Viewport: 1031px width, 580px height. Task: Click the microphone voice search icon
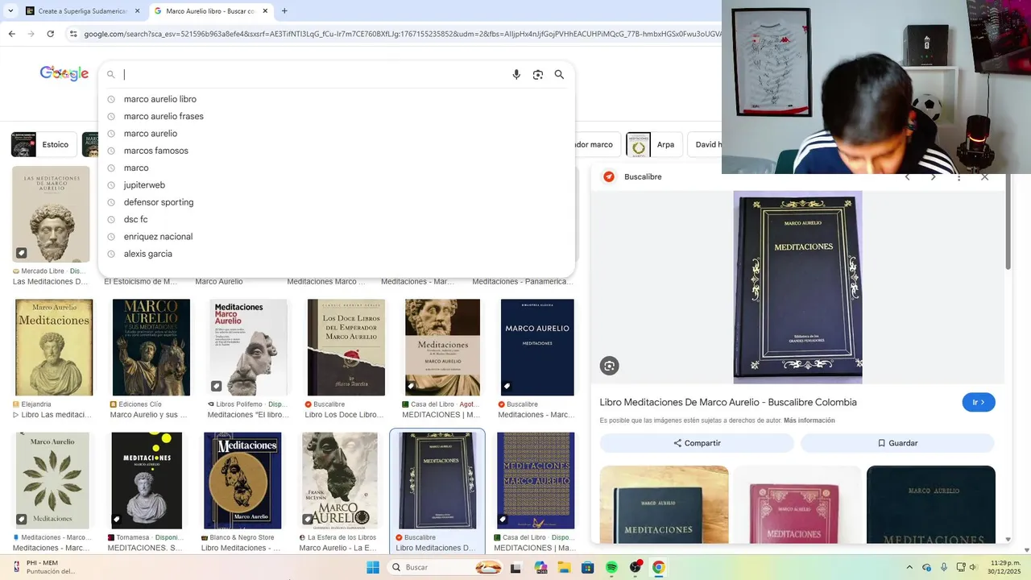coord(516,75)
